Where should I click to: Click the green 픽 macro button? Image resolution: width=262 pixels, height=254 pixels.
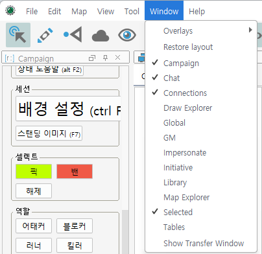(x=34, y=172)
